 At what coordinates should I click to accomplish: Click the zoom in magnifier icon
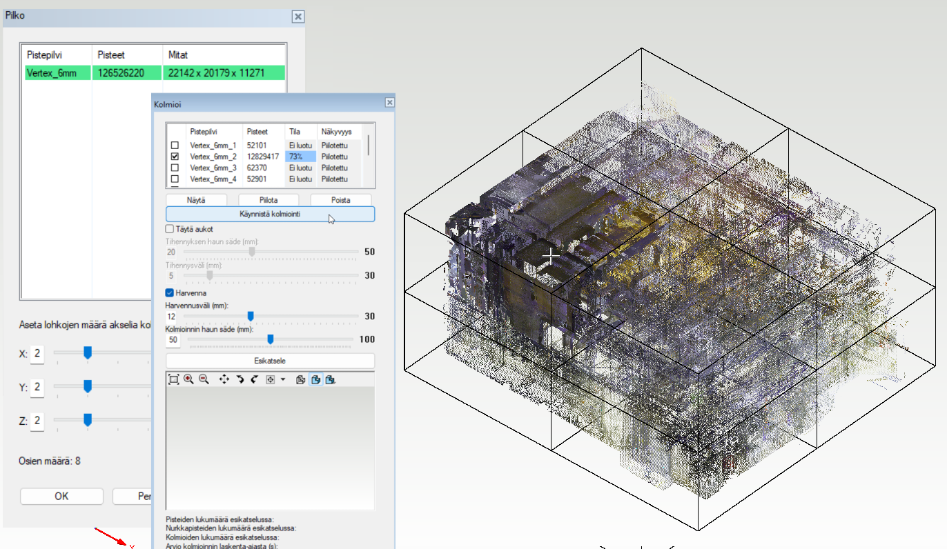(188, 379)
